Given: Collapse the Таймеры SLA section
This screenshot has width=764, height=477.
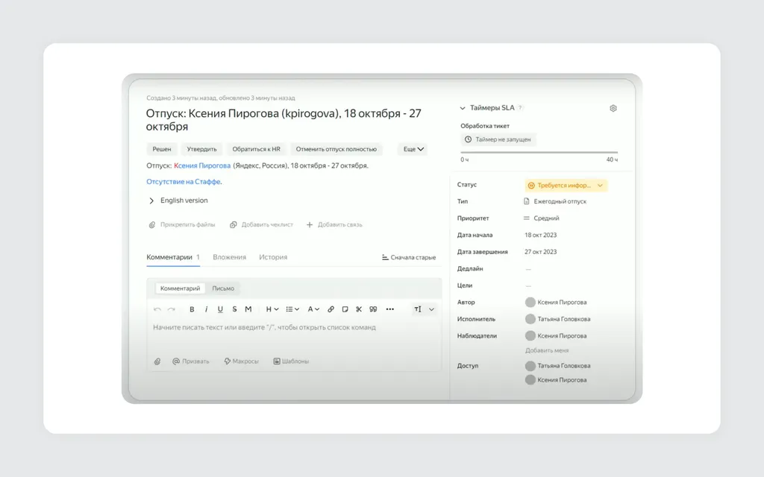Looking at the screenshot, I should [463, 108].
